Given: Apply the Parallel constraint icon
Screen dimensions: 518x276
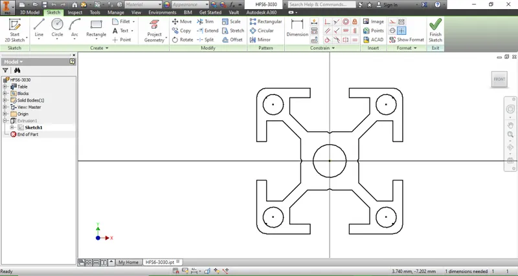Looking at the screenshot, I should point(327,30).
